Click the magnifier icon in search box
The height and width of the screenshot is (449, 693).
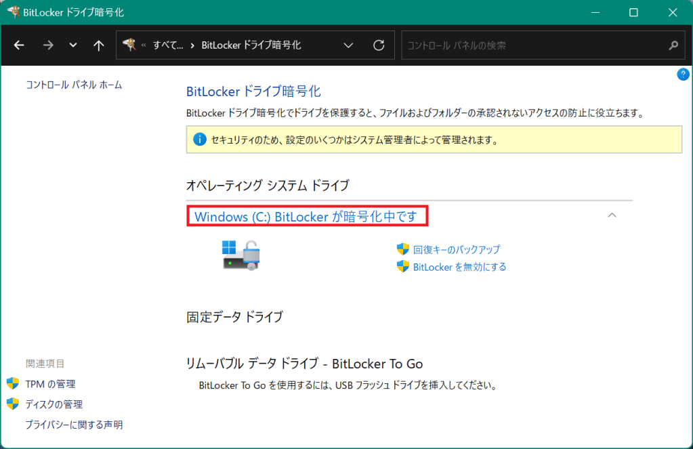click(673, 45)
